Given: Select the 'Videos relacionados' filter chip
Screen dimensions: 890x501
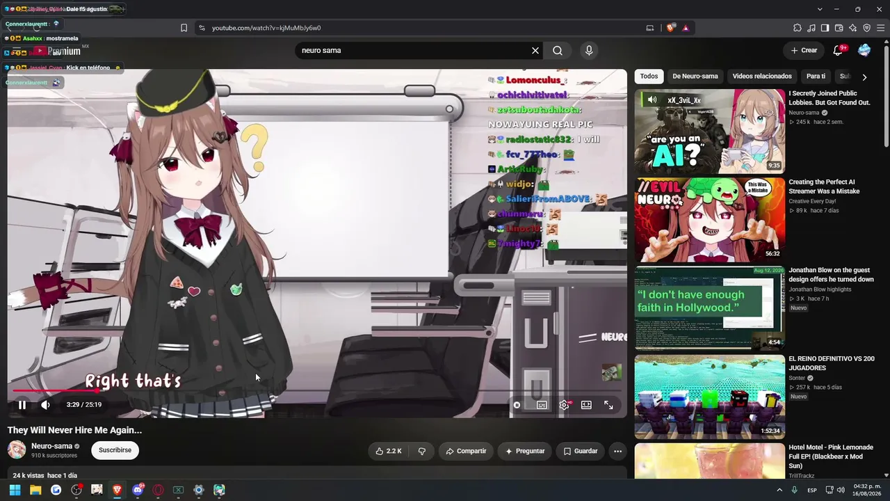Looking at the screenshot, I should pyautogui.click(x=762, y=77).
